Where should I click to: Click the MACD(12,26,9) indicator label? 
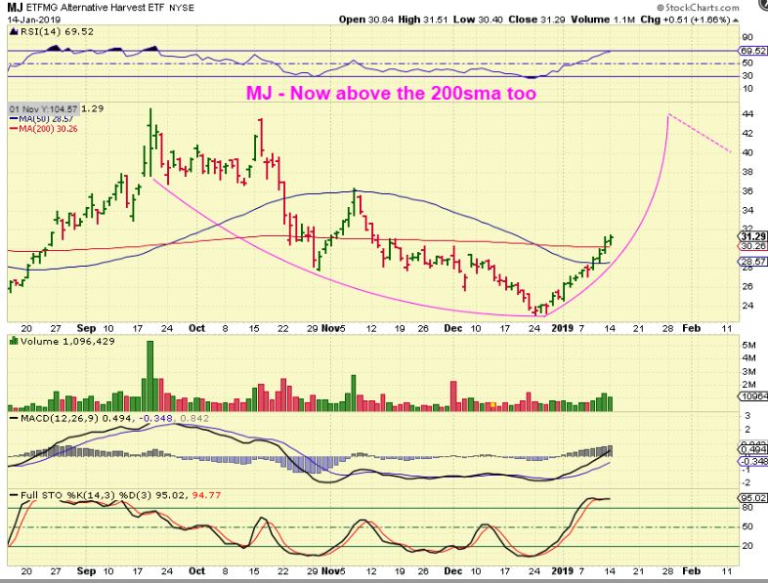pos(59,419)
